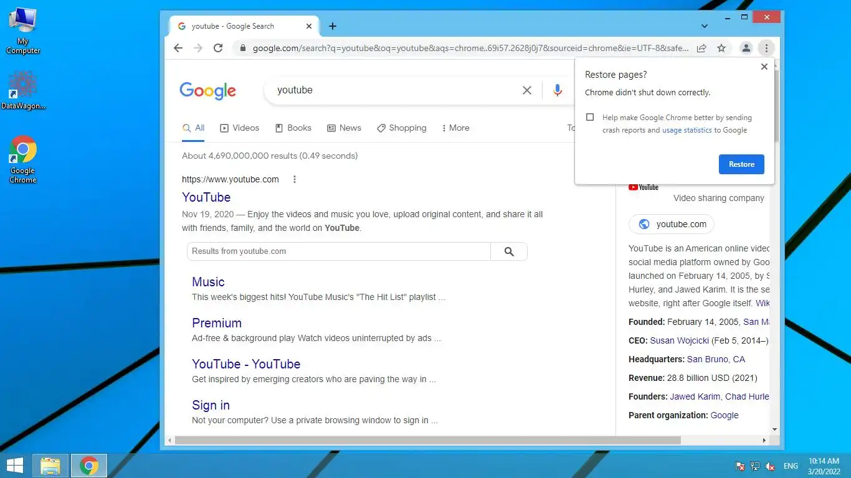
Task: Open File Explorer from the taskbar
Action: click(x=50, y=466)
